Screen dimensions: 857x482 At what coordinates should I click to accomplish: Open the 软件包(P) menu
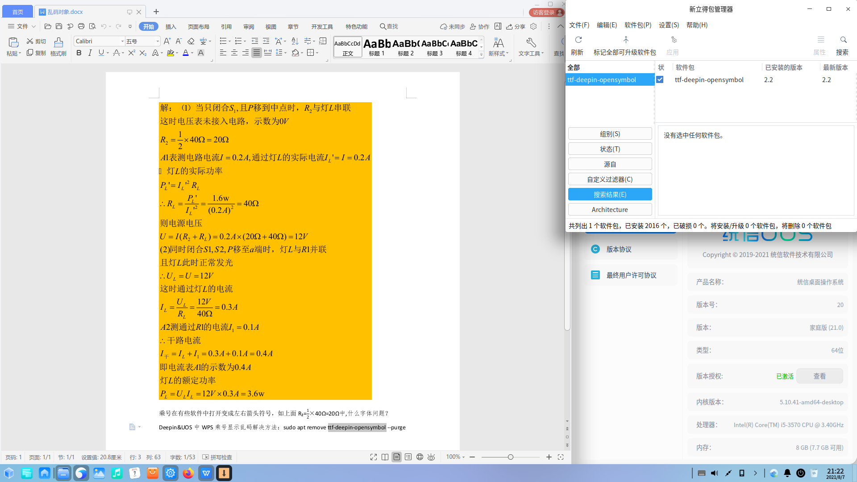point(637,25)
